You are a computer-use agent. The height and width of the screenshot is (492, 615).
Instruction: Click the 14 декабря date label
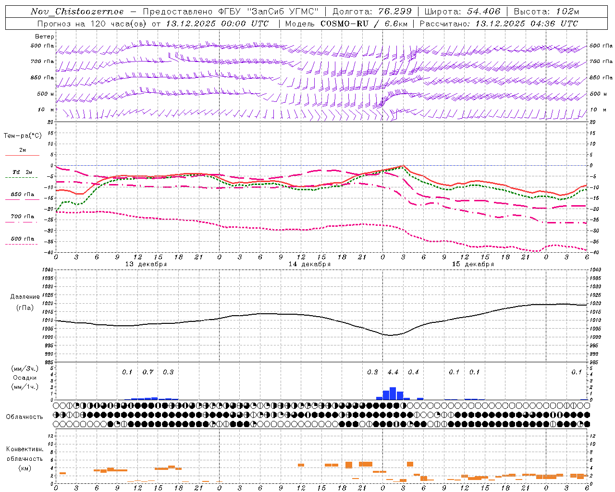[x=309, y=264]
